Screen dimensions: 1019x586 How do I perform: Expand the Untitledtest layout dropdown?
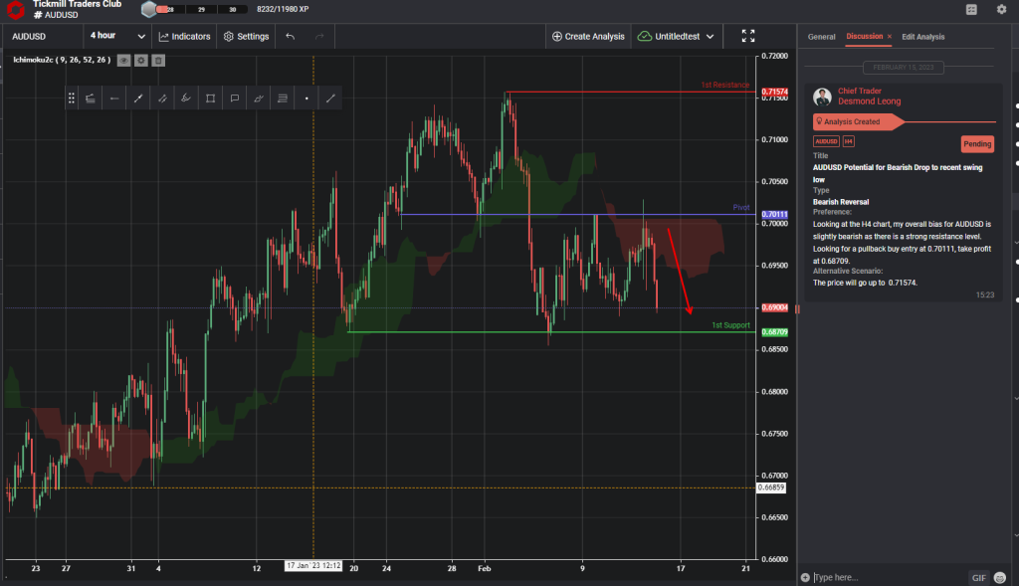point(676,36)
